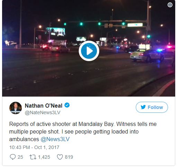Click the traffic lights in video frame
Image resolution: width=178 pixels, height=168 pixels.
click(94, 24)
